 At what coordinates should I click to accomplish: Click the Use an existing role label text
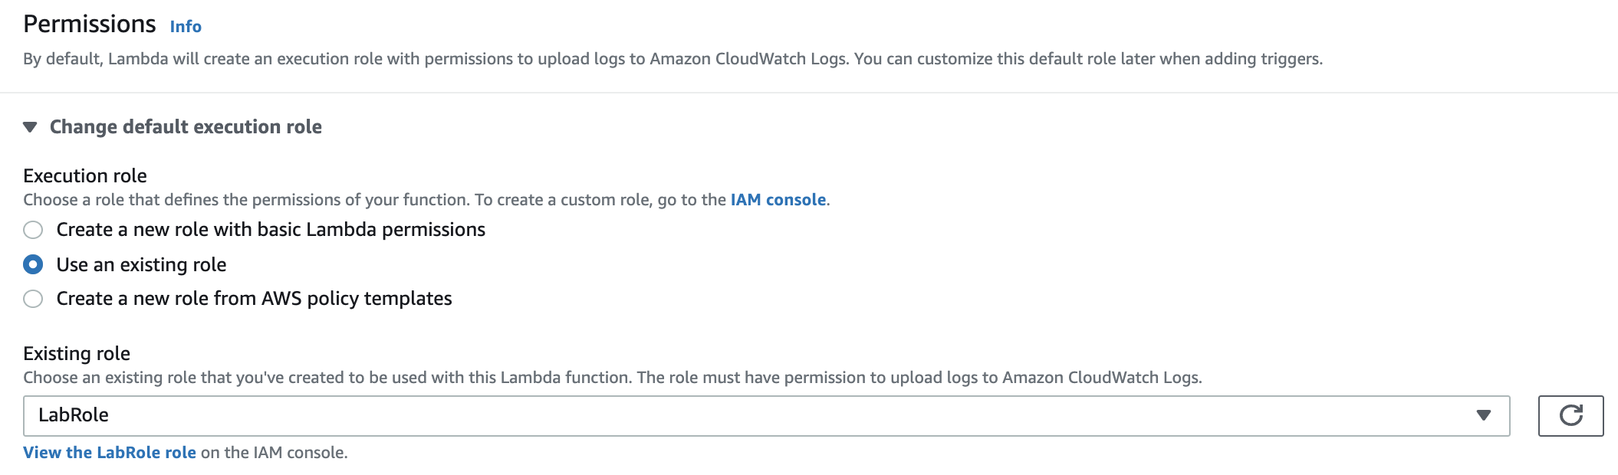pyautogui.click(x=141, y=265)
